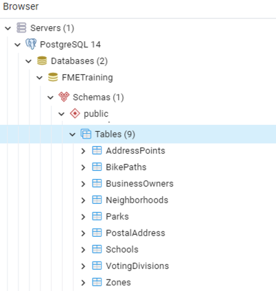Expand the BikePaths table node
The height and width of the screenshot is (291, 276).
tap(83, 167)
